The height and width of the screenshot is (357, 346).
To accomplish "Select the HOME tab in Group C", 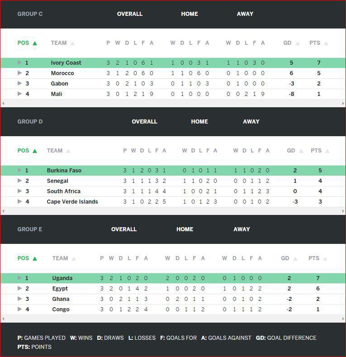I will tap(189, 14).
